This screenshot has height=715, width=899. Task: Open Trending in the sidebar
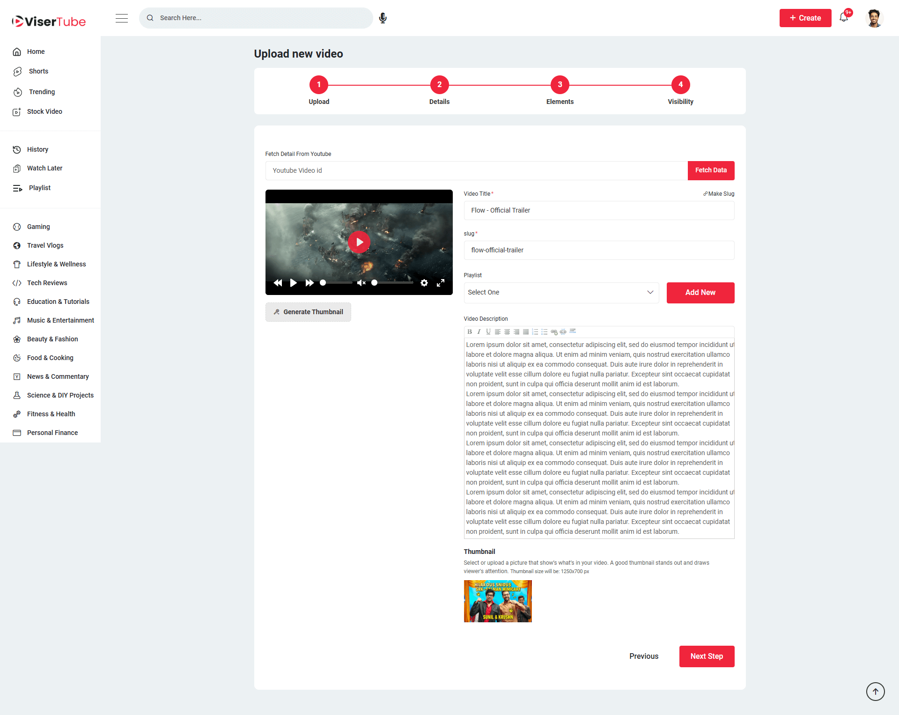point(42,92)
